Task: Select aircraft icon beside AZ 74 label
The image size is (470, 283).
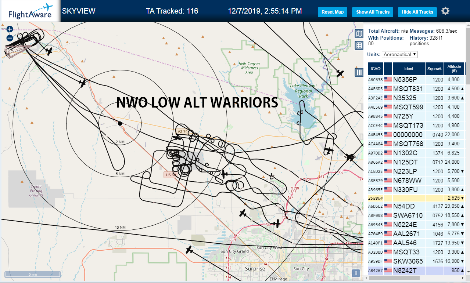Action: tap(177, 137)
